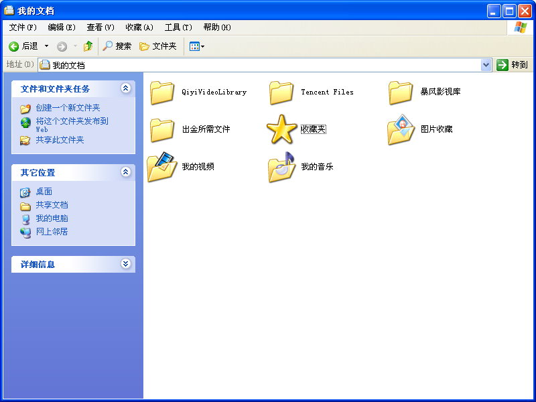This screenshot has height=402, width=536.
Task: Expand the 详细信息 section
Action: [x=125, y=264]
